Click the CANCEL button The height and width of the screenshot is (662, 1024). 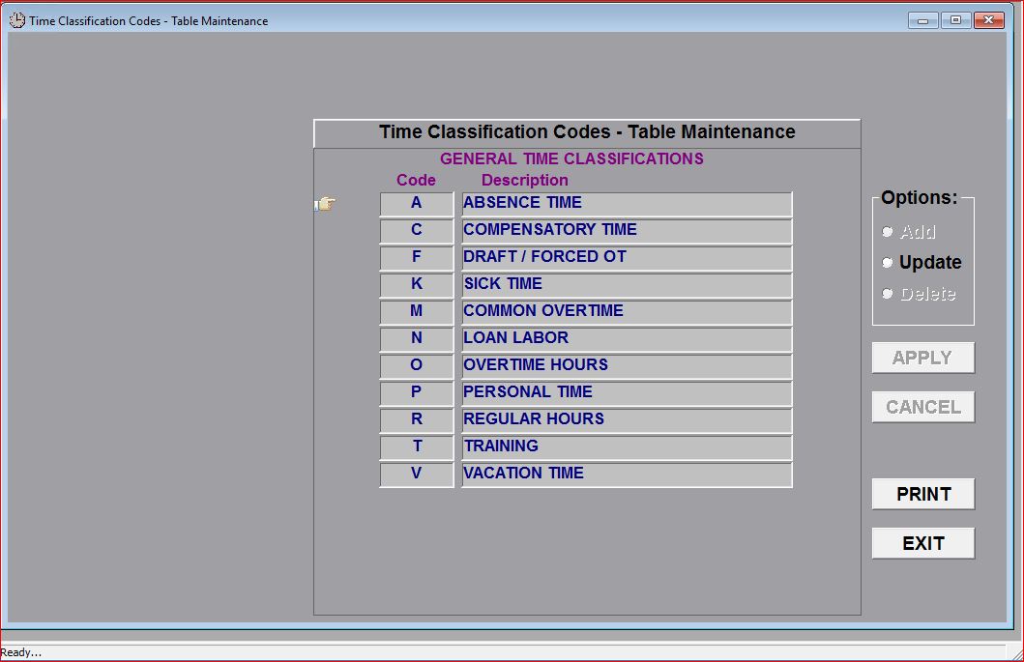point(922,407)
